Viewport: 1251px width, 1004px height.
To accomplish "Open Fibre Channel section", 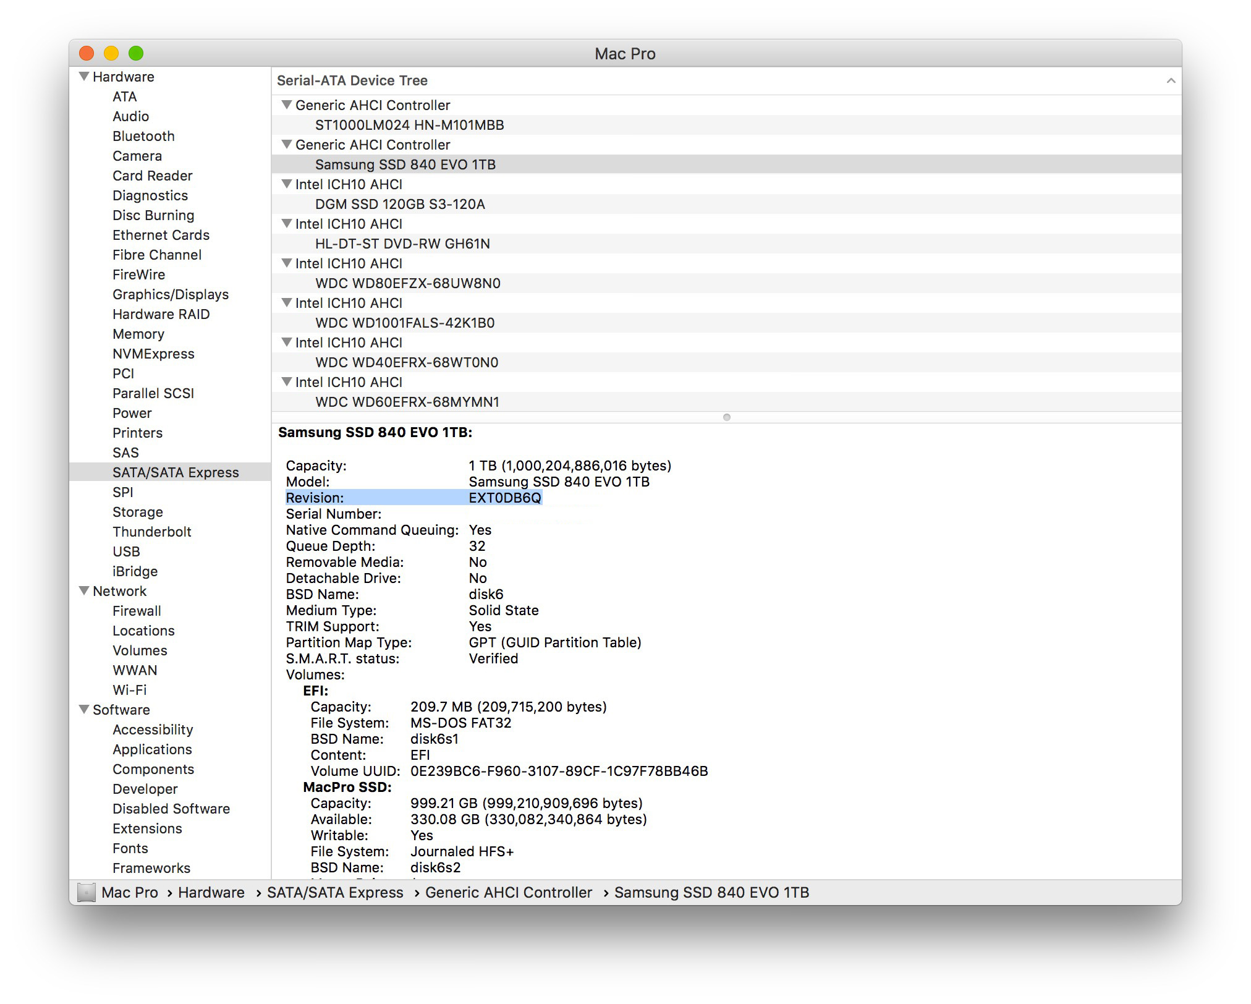I will (157, 255).
